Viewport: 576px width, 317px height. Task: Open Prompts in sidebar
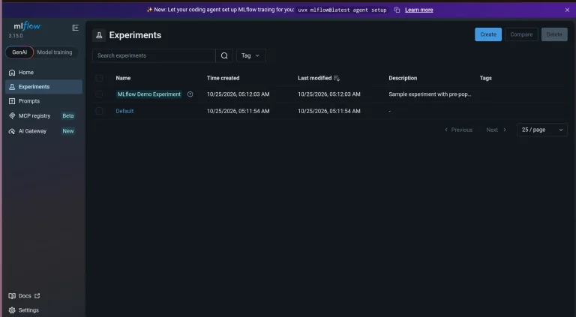43,101
